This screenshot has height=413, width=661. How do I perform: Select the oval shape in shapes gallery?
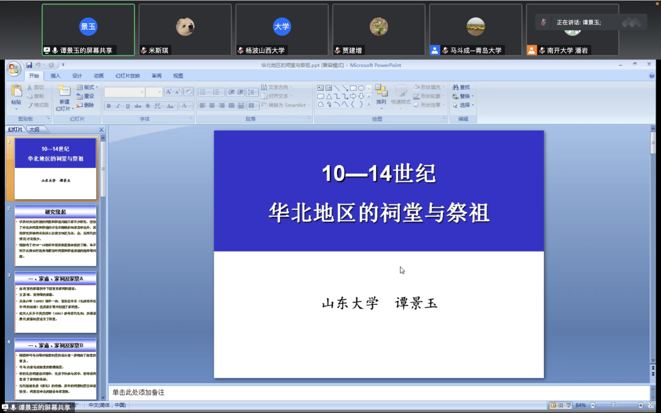361,88
